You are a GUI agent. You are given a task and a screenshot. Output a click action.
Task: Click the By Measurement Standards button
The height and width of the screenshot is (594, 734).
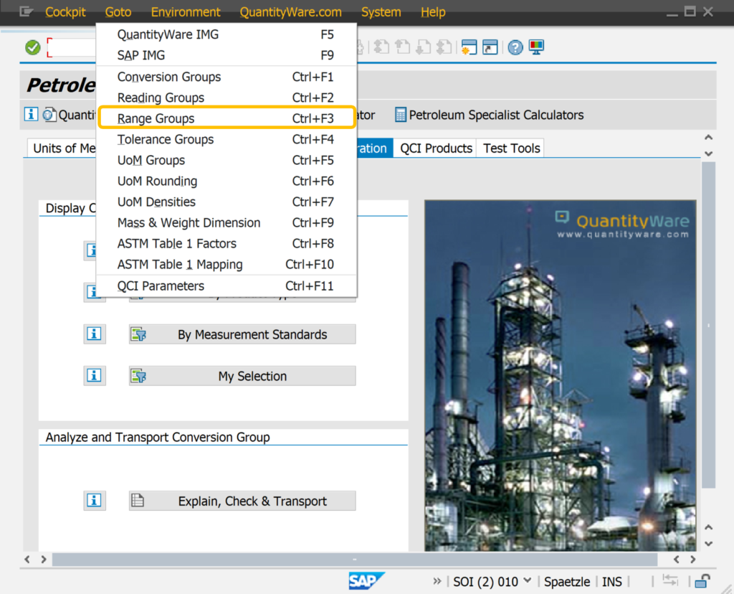pyautogui.click(x=242, y=334)
